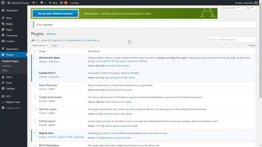Open Add New plugin submenu item
The width and height of the screenshot is (262, 147).
(7, 66)
